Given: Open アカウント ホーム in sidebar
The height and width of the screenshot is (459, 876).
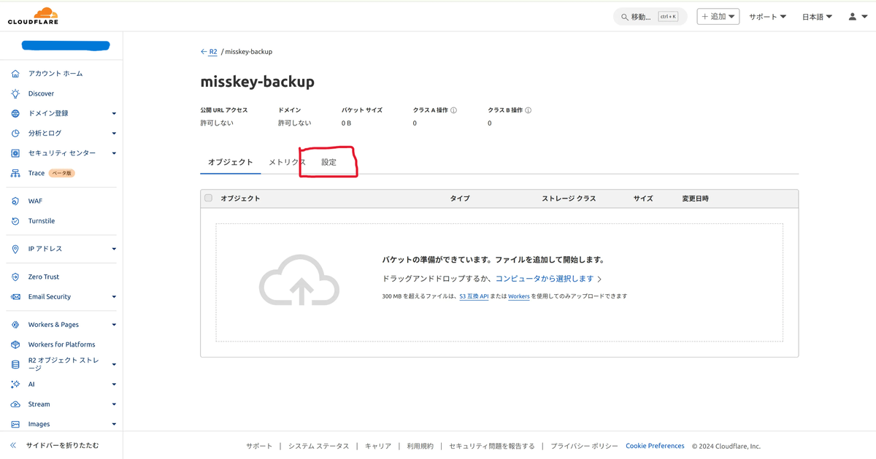Looking at the screenshot, I should 55,74.
